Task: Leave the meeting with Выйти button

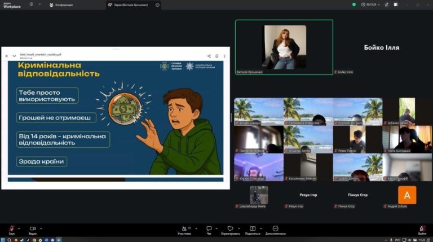Action: (422, 230)
